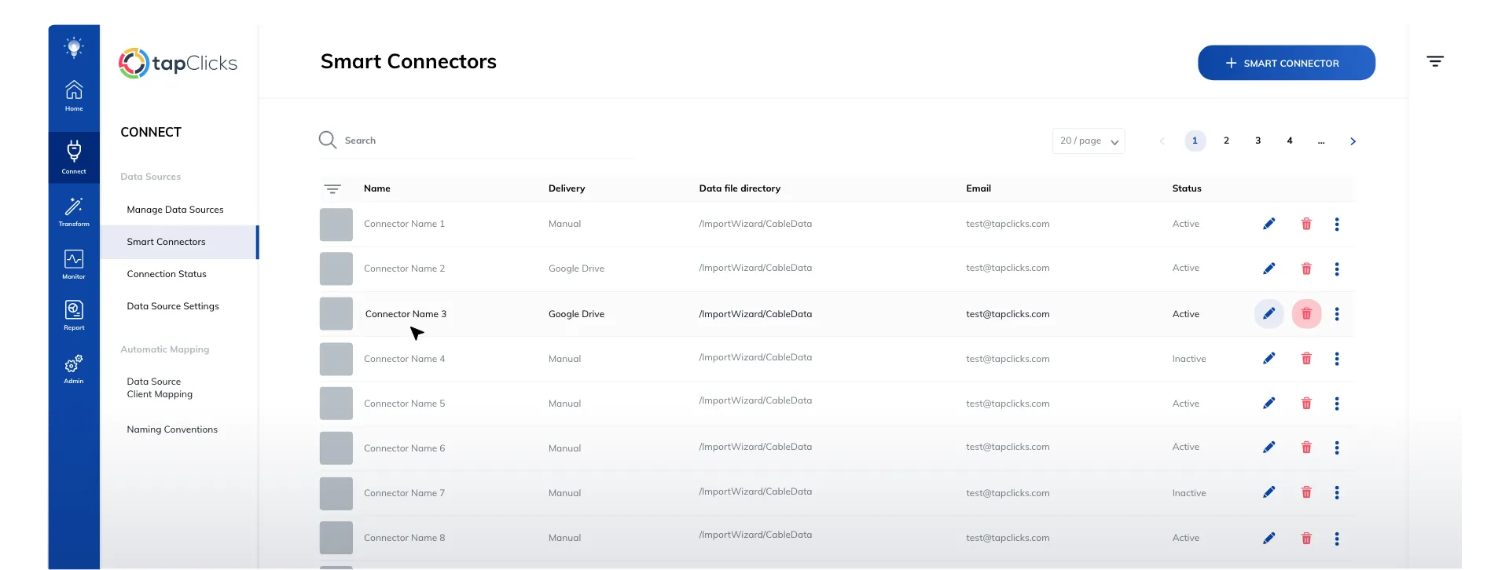The image size is (1509, 570).
Task: Click the Smart Connector add button
Action: click(1286, 63)
